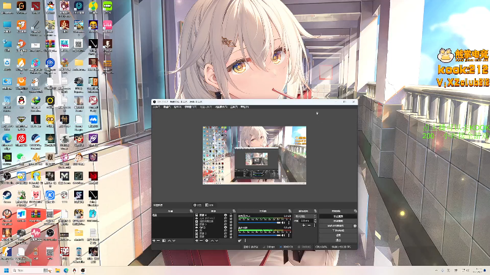Screen dimensions: 490x275
Task: Click the 开始录制 button
Action: [x=338, y=221]
